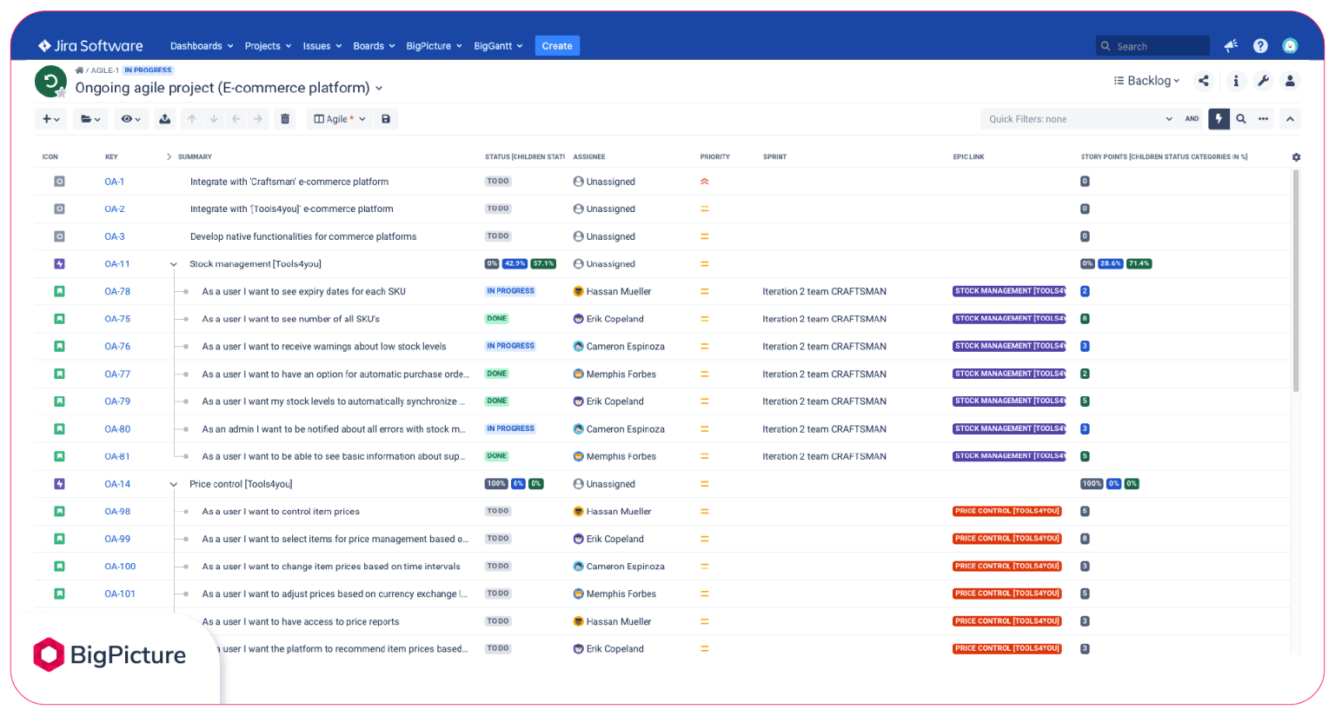
Task: Collapse the header with the up chevron
Action: pyautogui.click(x=1290, y=119)
